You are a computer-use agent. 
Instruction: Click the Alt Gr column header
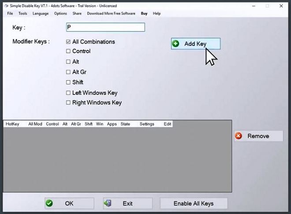coord(76,124)
